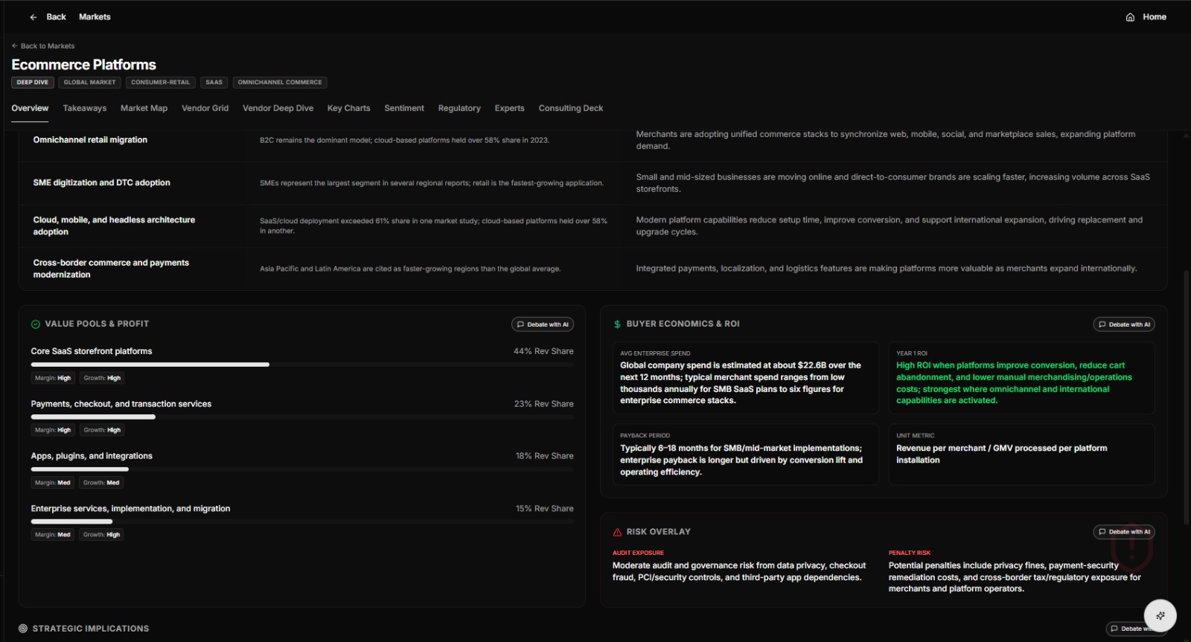Open the Market Map tab
This screenshot has width=1191, height=642.
pyautogui.click(x=144, y=109)
